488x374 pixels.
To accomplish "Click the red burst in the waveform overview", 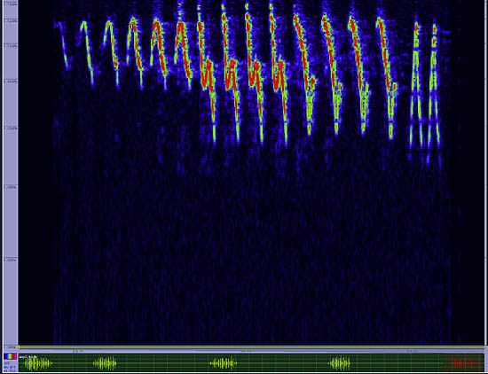I will pyautogui.click(x=464, y=363).
